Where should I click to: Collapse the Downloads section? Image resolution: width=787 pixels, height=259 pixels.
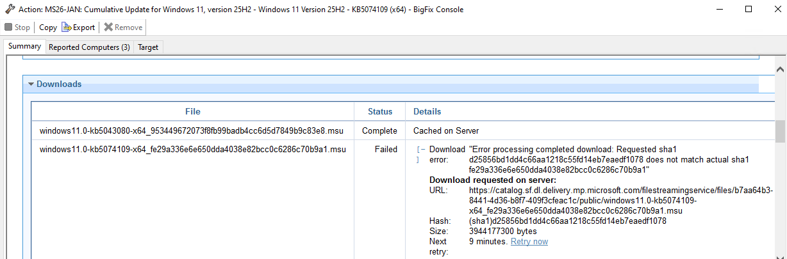click(x=31, y=84)
